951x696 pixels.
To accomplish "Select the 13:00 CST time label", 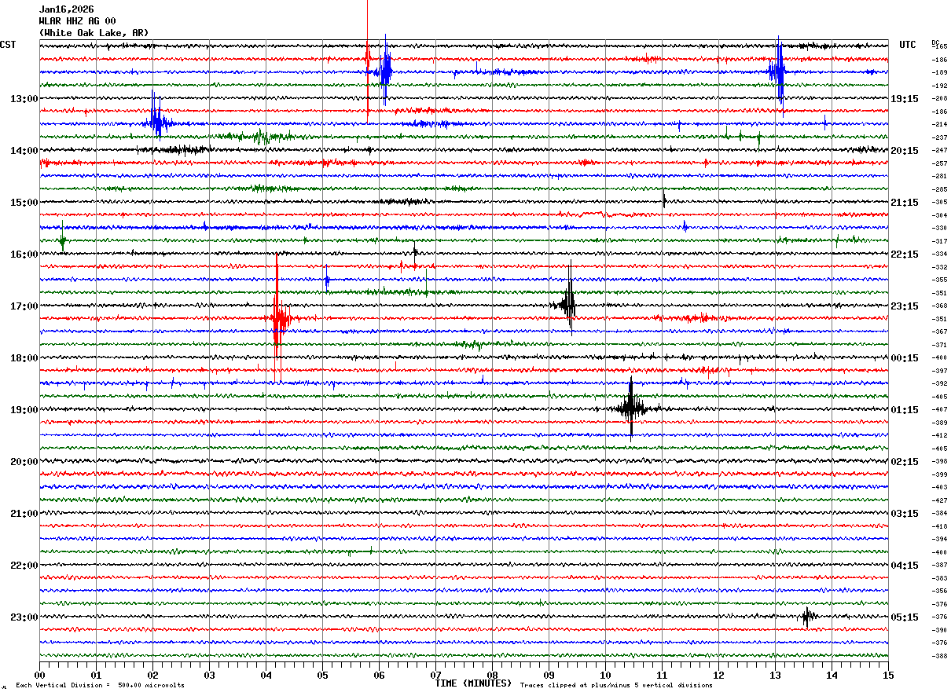I will [x=24, y=99].
